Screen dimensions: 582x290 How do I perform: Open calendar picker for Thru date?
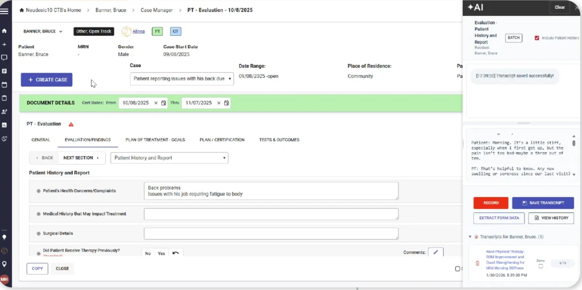(x=226, y=103)
